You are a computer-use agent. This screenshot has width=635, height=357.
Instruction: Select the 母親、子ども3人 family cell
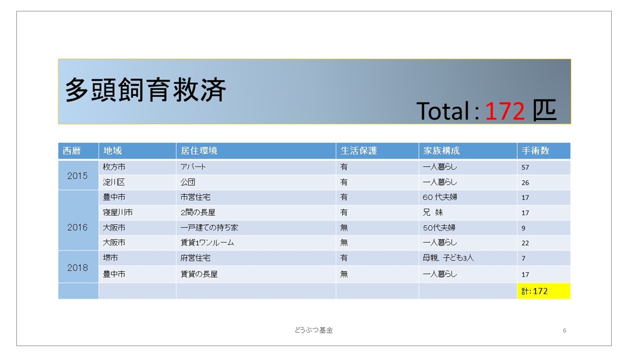point(448,258)
